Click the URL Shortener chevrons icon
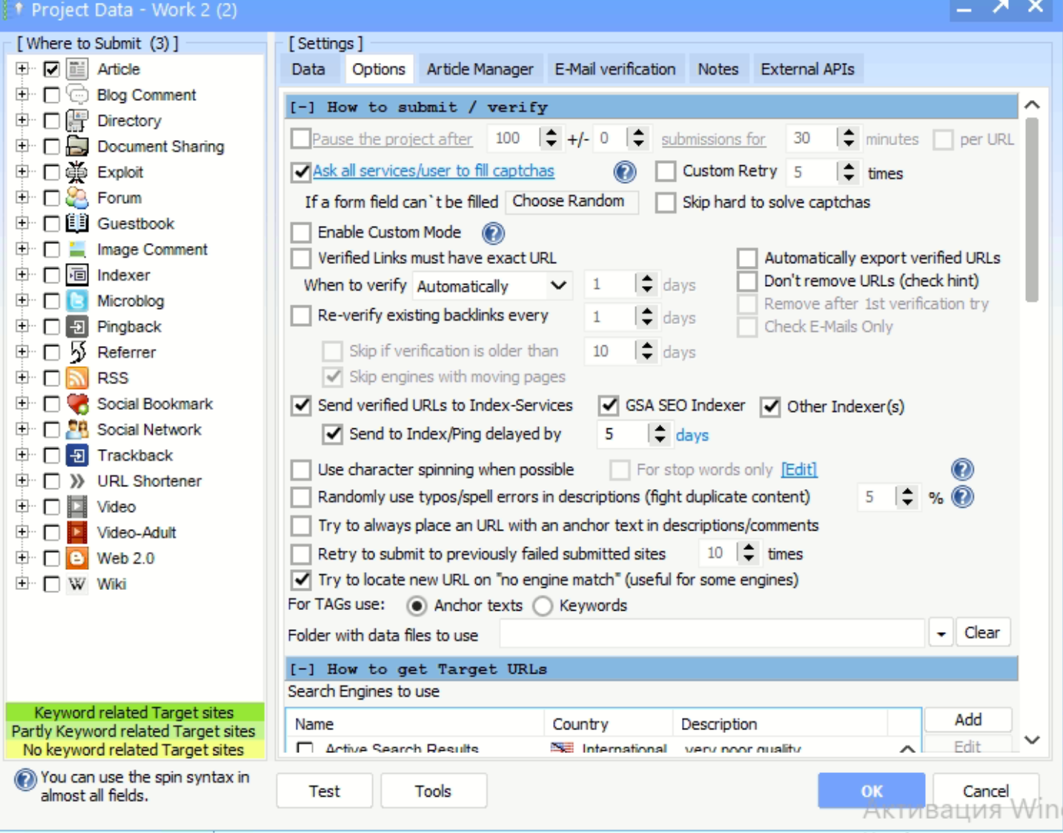This screenshot has height=833, width=1063. [77, 481]
